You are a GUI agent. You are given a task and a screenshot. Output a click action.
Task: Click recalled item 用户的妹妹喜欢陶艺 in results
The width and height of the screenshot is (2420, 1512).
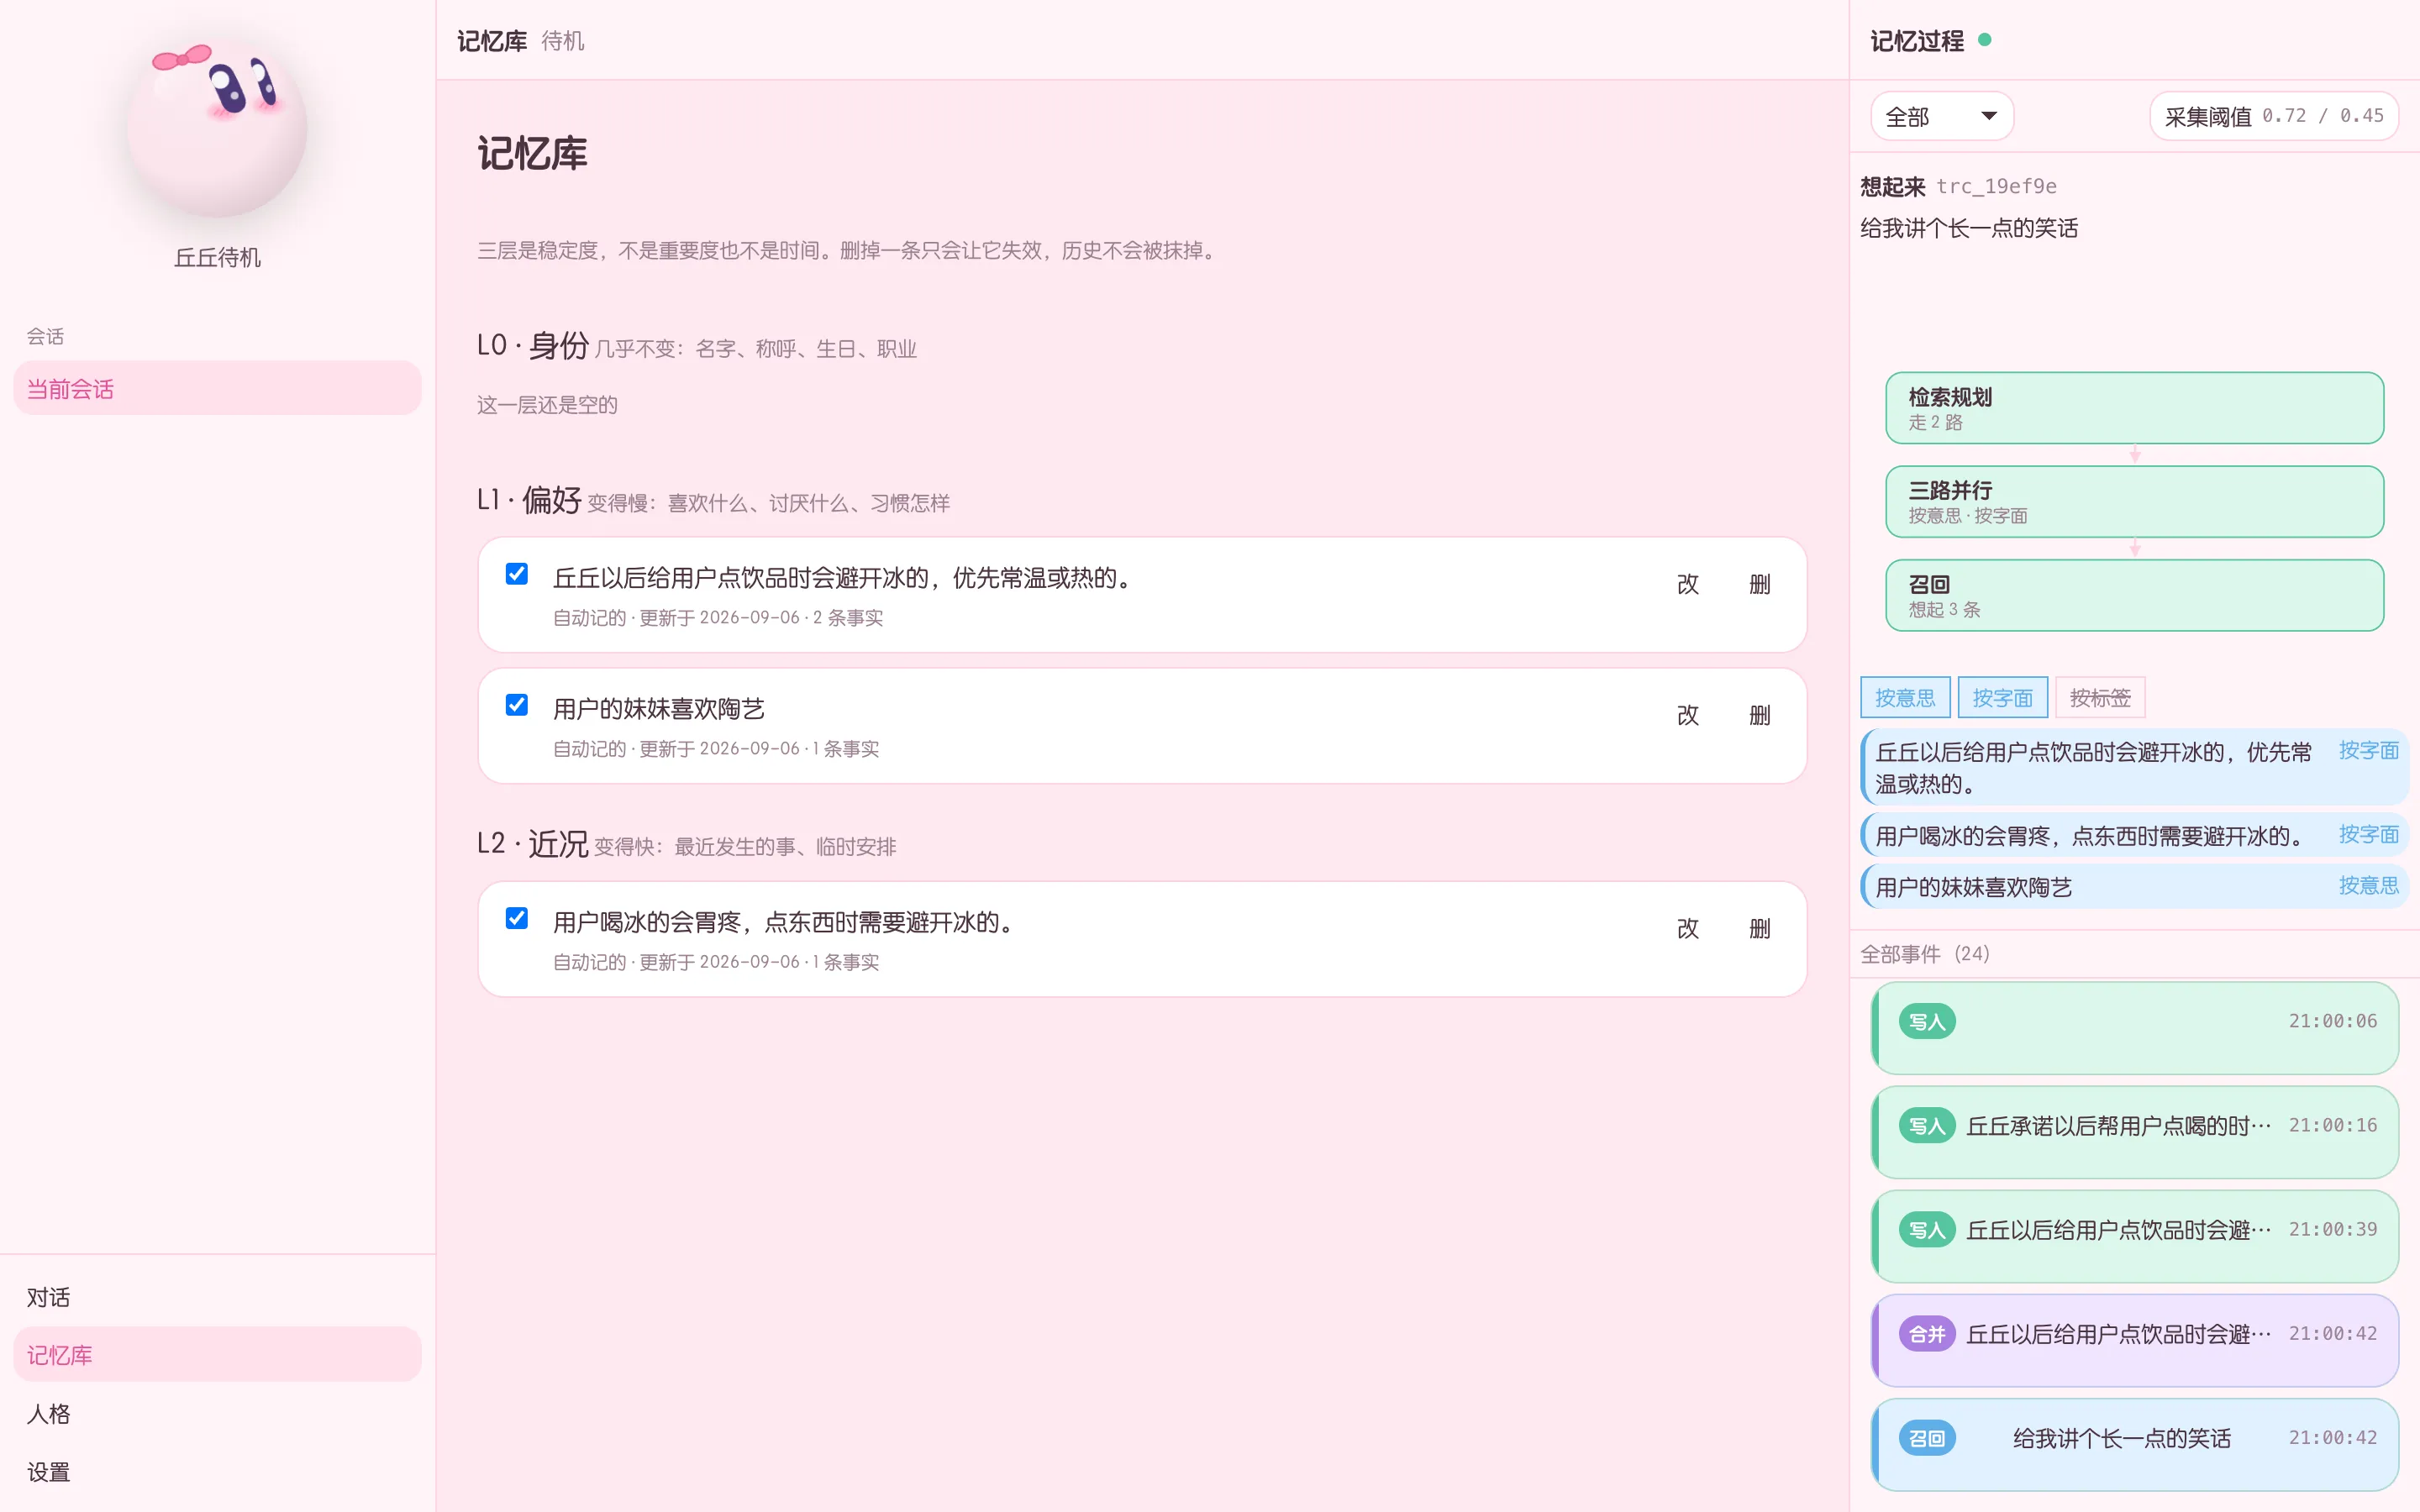click(2134, 887)
